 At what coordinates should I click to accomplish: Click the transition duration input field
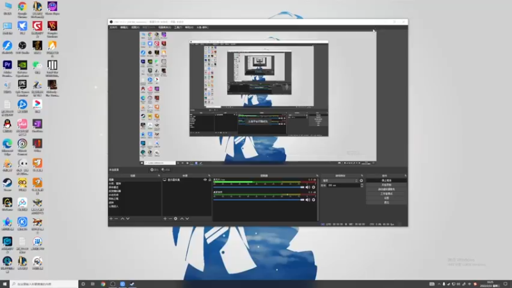[x=343, y=185]
